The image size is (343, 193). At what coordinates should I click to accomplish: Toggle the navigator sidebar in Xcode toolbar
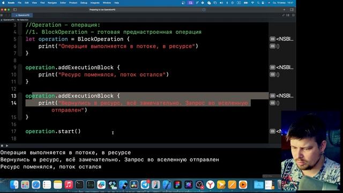(15, 10)
